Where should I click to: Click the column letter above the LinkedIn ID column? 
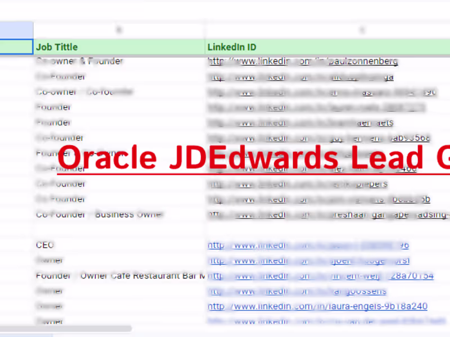click(x=362, y=29)
